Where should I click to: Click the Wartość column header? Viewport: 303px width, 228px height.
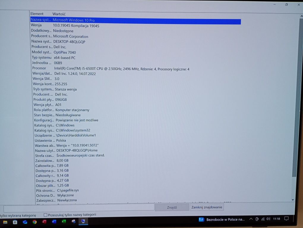(x=59, y=14)
